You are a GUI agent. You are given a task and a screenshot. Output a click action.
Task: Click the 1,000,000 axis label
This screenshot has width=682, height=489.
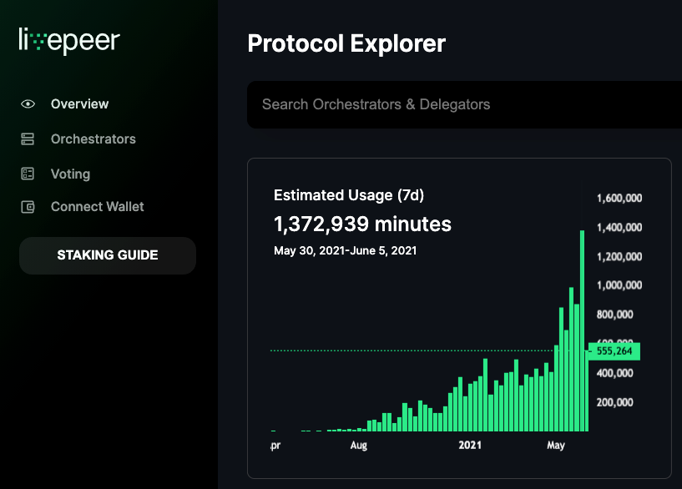coord(619,285)
